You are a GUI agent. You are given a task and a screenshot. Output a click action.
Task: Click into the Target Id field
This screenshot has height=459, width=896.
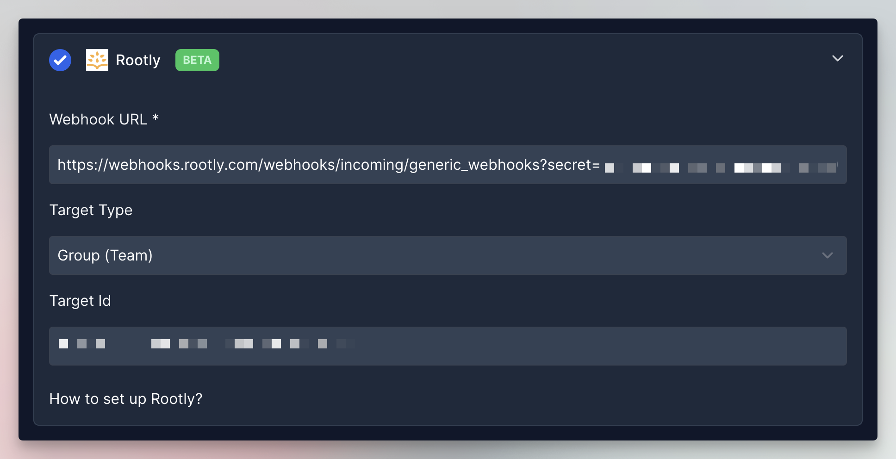pos(555,346)
